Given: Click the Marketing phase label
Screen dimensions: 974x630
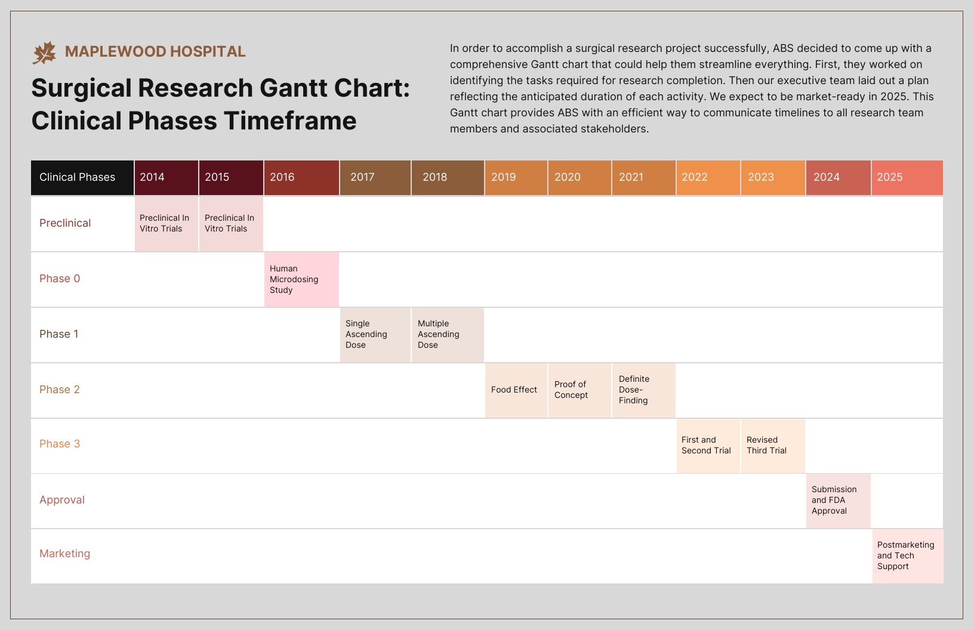Looking at the screenshot, I should (64, 554).
